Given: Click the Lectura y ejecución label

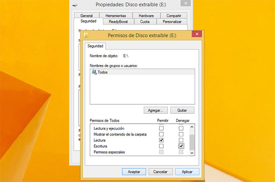Looking at the screenshot, I should tap(109, 129).
